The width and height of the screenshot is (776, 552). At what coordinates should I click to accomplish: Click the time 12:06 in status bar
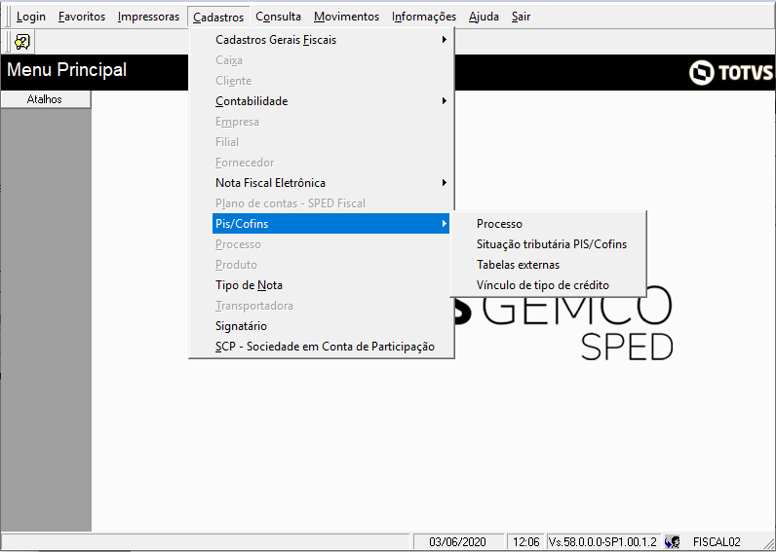coord(525,541)
